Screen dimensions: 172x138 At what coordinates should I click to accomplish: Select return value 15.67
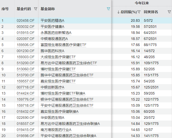[135, 87]
